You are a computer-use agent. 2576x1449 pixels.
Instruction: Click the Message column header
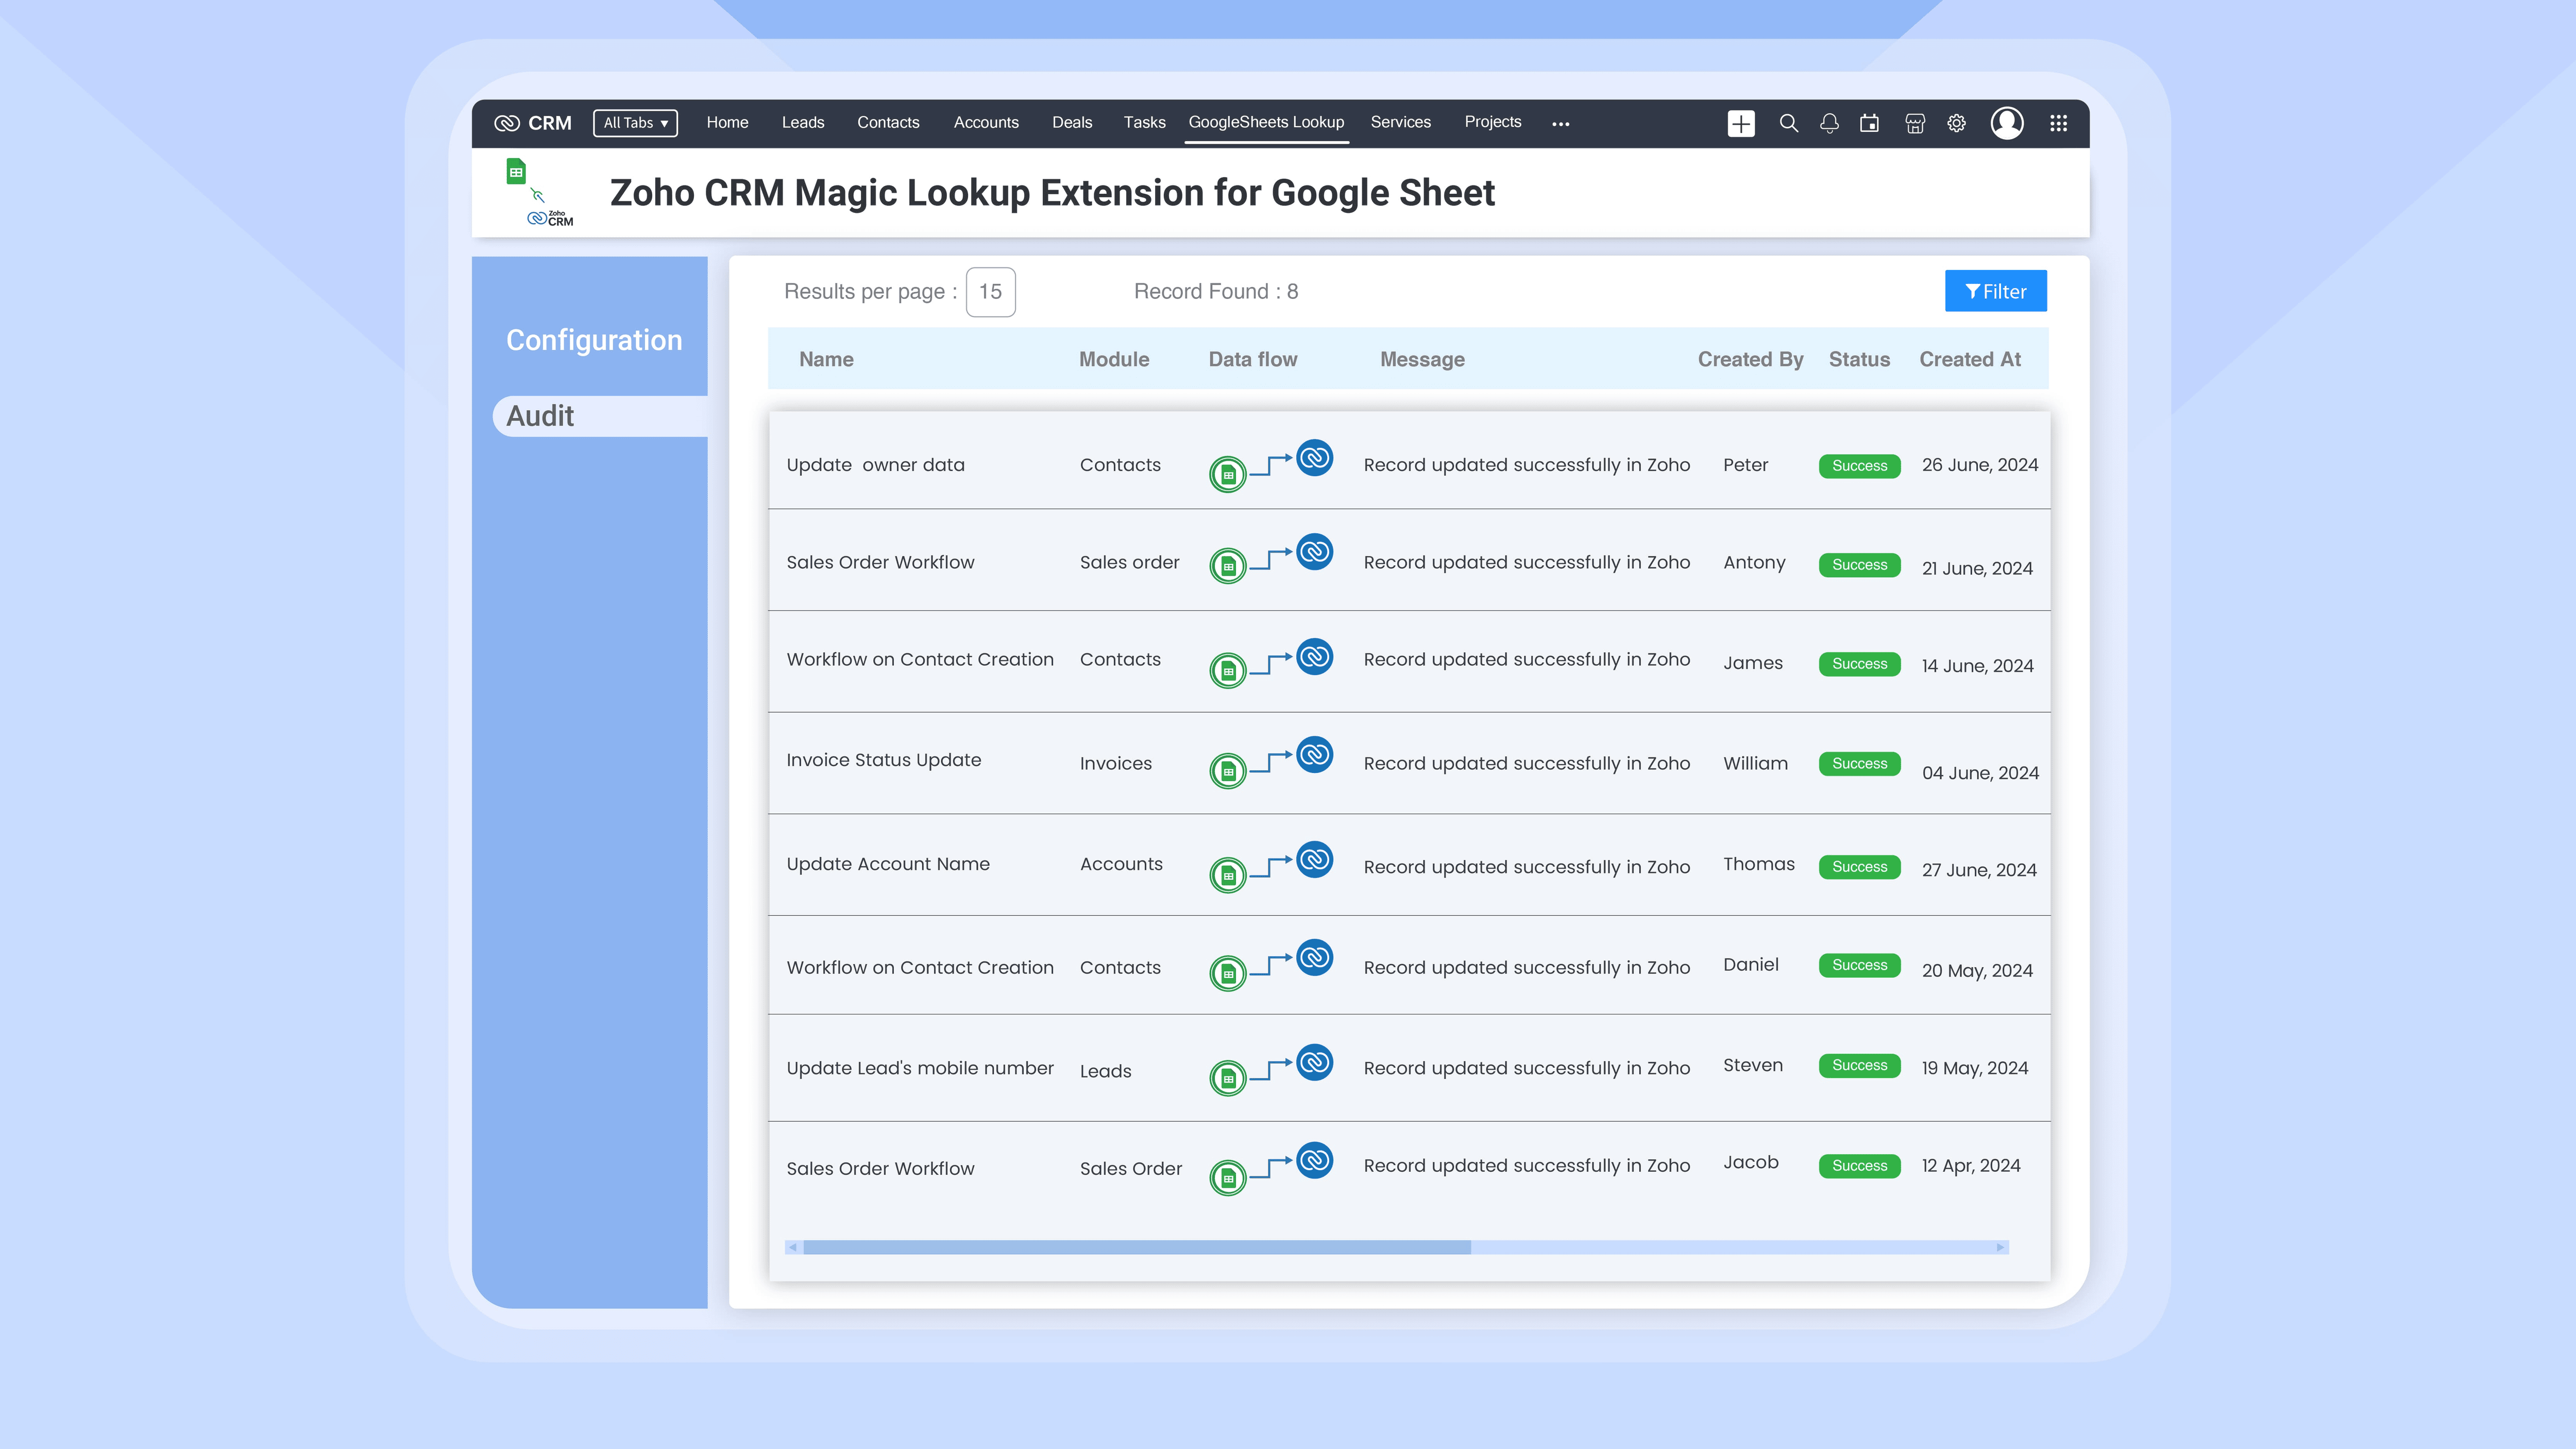pyautogui.click(x=1422, y=360)
